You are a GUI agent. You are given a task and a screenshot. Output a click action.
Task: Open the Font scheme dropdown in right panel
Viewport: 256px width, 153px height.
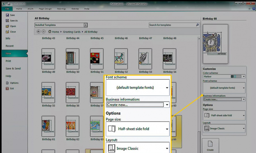click(x=224, y=88)
